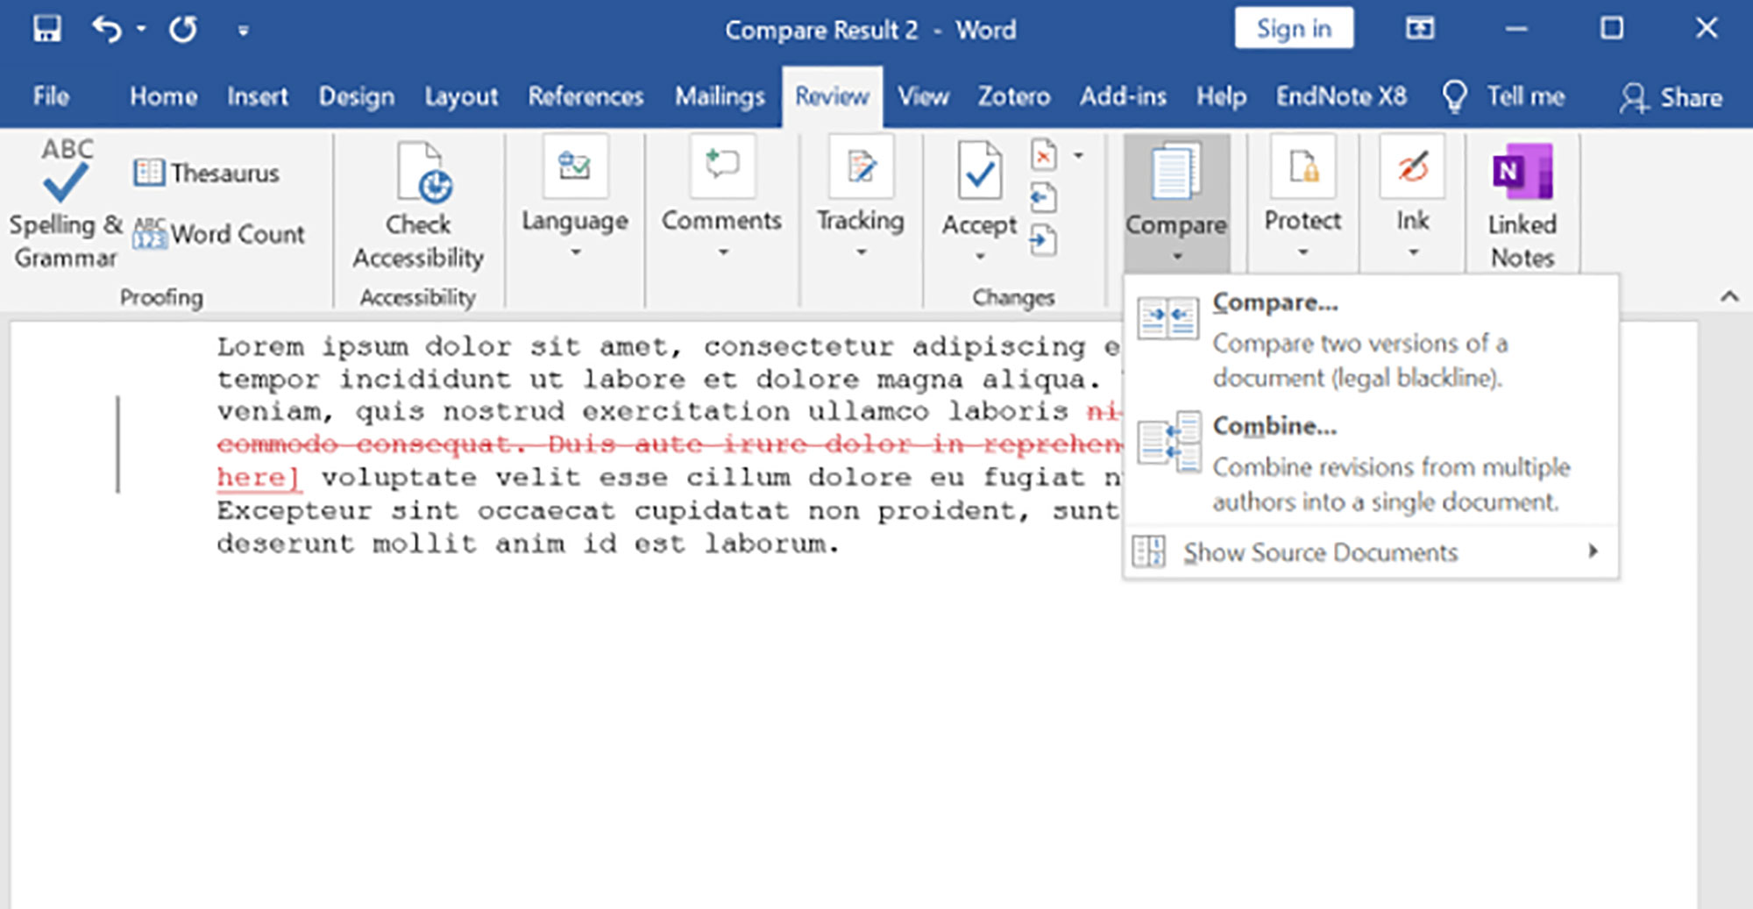Image resolution: width=1753 pixels, height=909 pixels.
Task: Click the Share button
Action: click(x=1671, y=97)
